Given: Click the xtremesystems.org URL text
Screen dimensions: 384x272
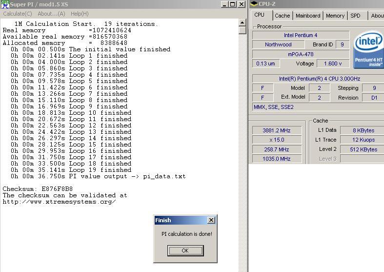Looking at the screenshot, I should coord(59,202).
